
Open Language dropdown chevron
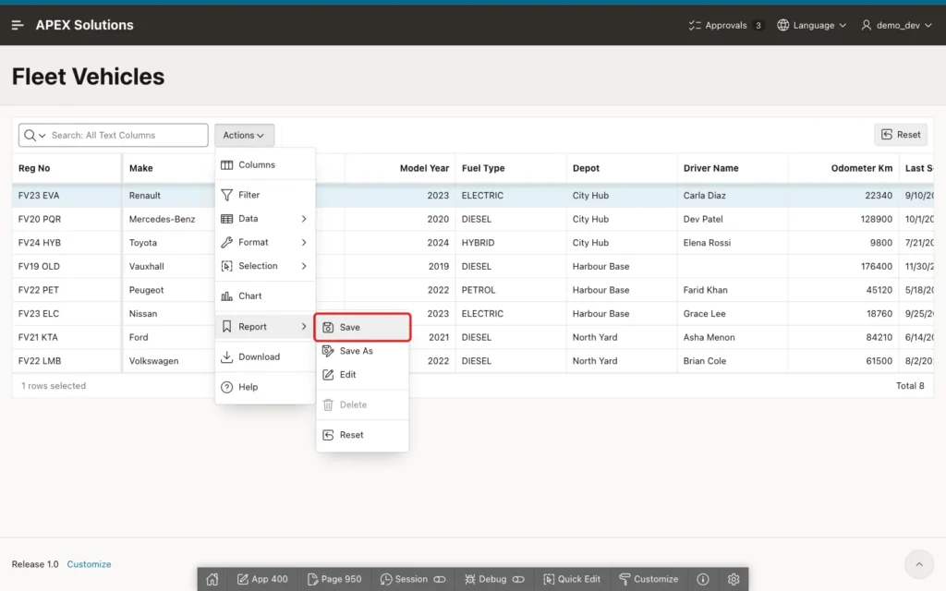pyautogui.click(x=843, y=25)
